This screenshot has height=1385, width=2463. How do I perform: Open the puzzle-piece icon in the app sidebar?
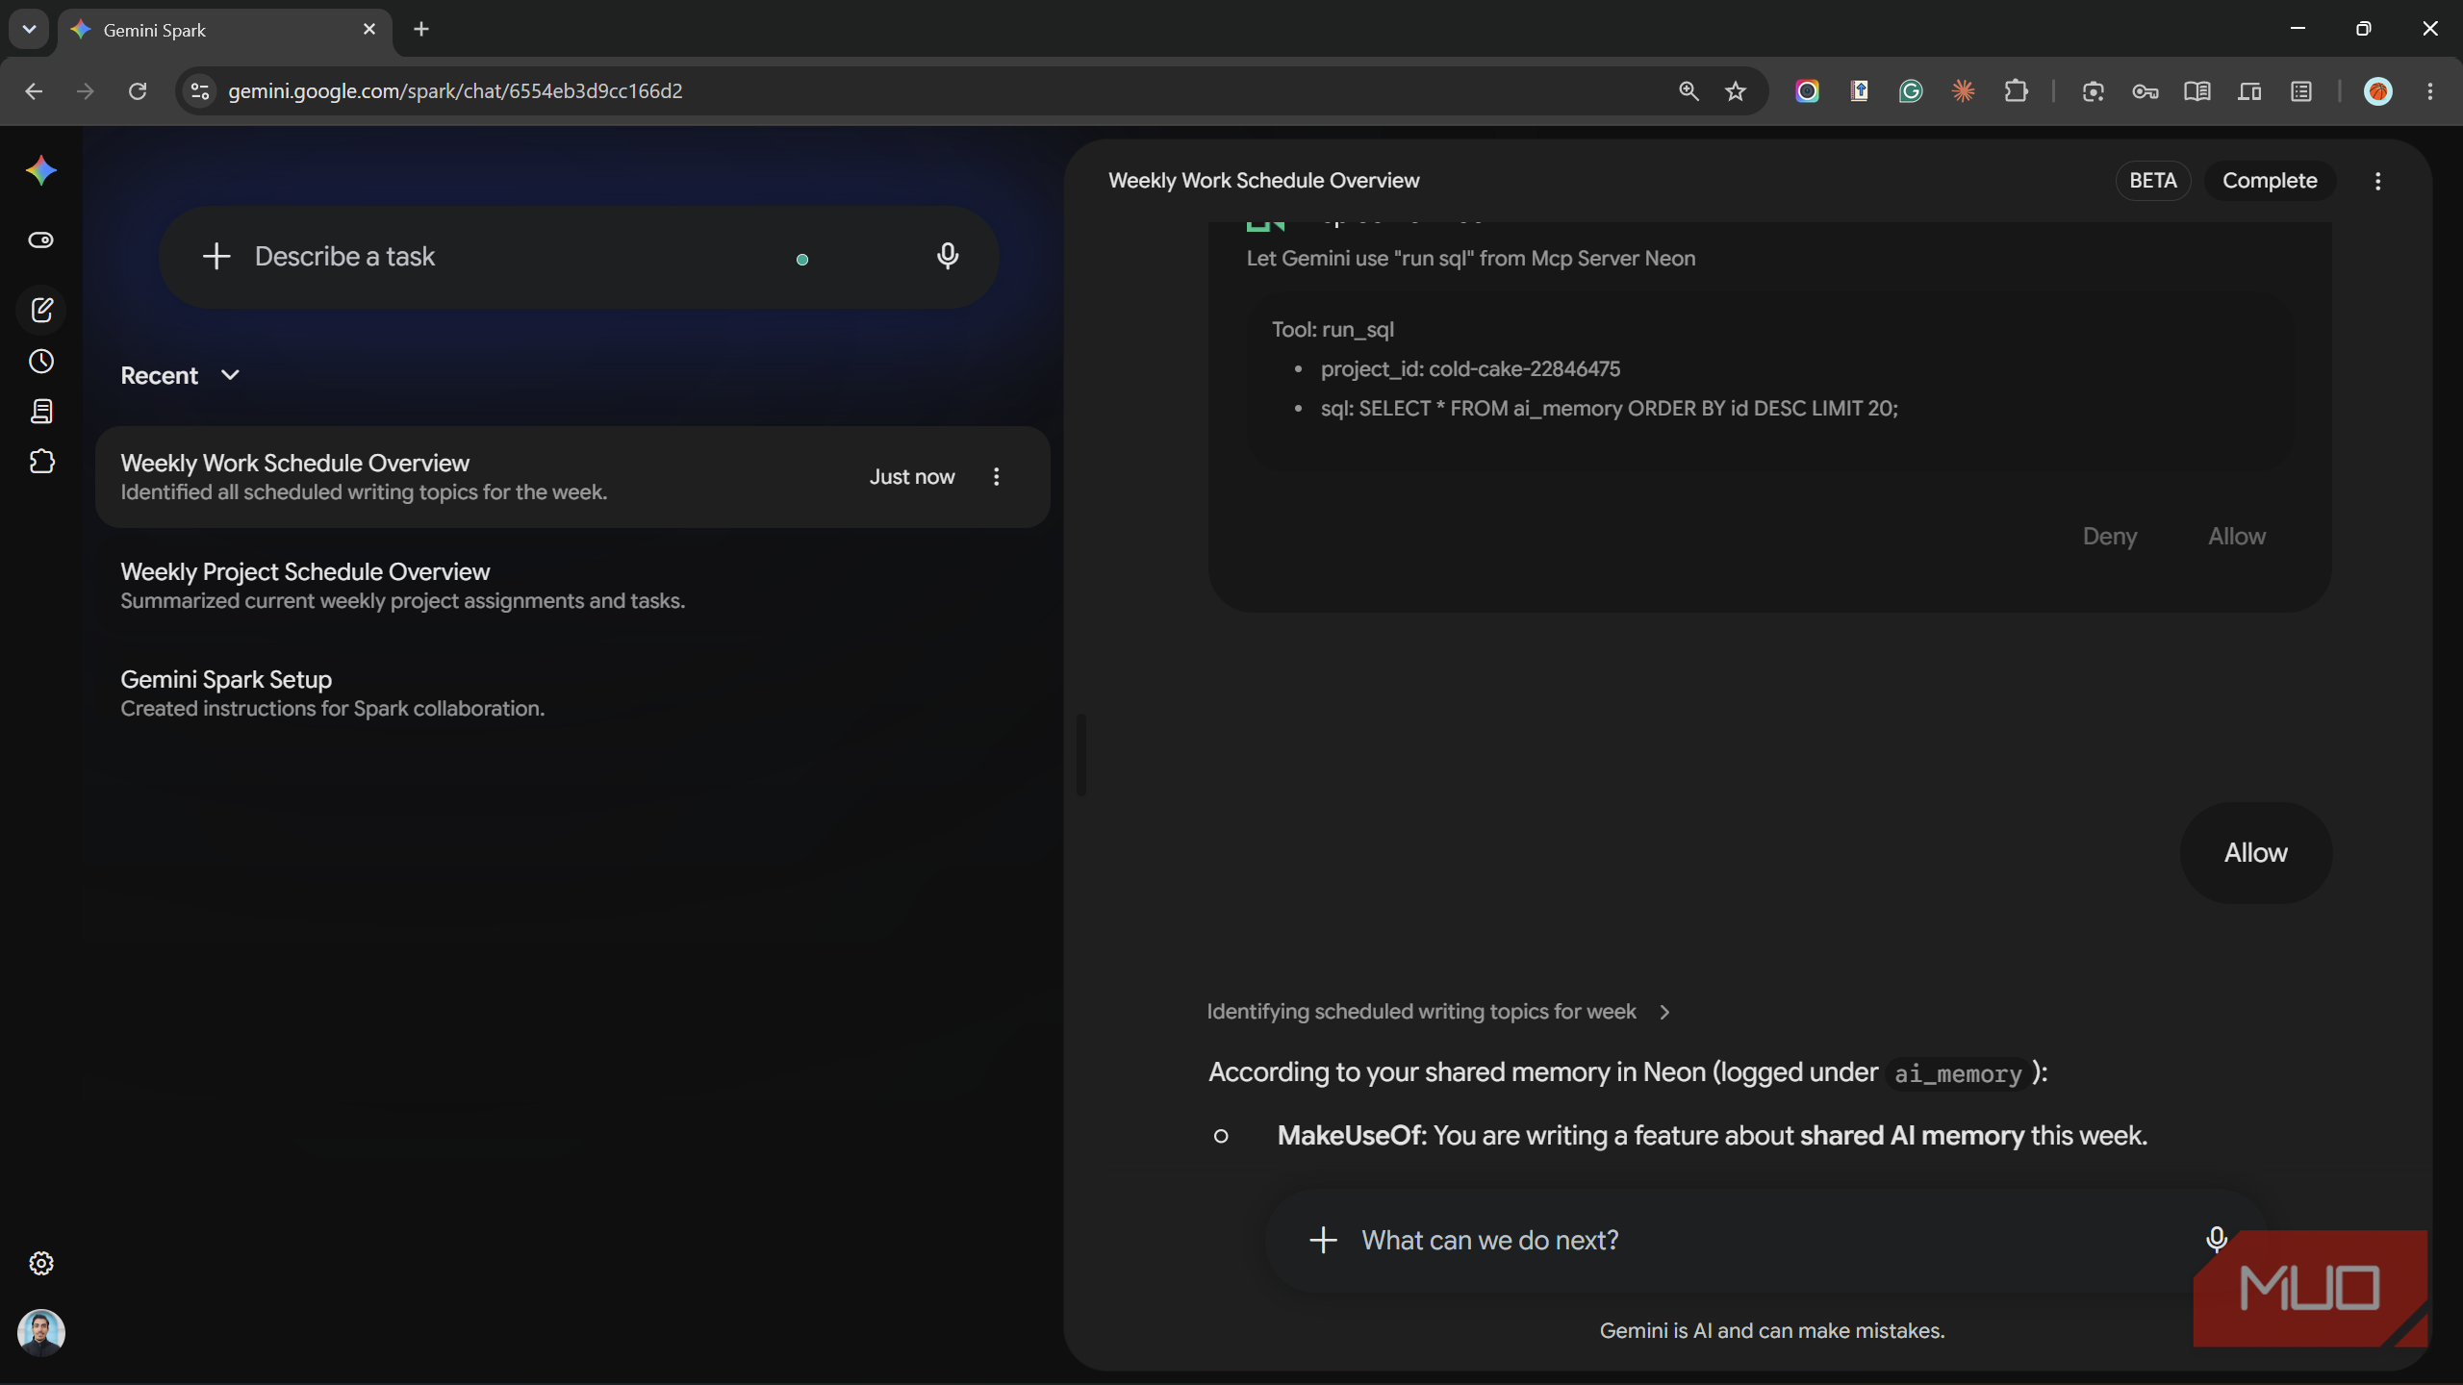(x=41, y=462)
